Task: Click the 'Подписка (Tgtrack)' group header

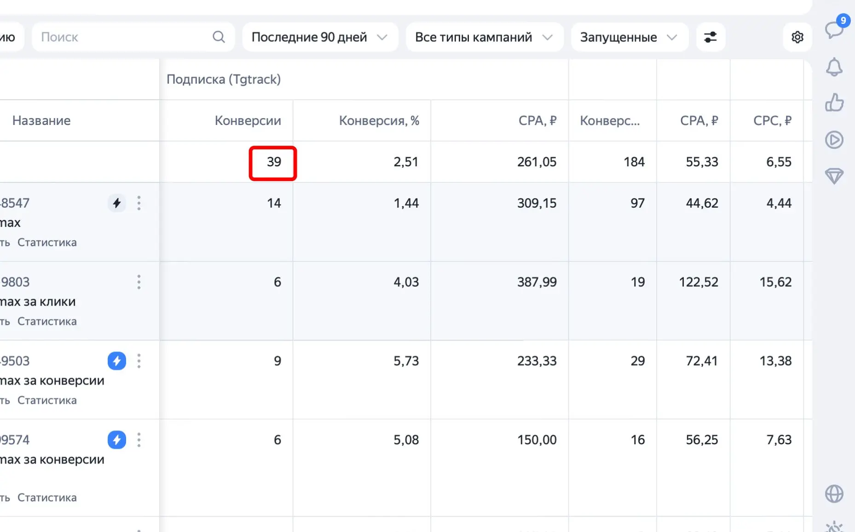Action: [x=224, y=79]
